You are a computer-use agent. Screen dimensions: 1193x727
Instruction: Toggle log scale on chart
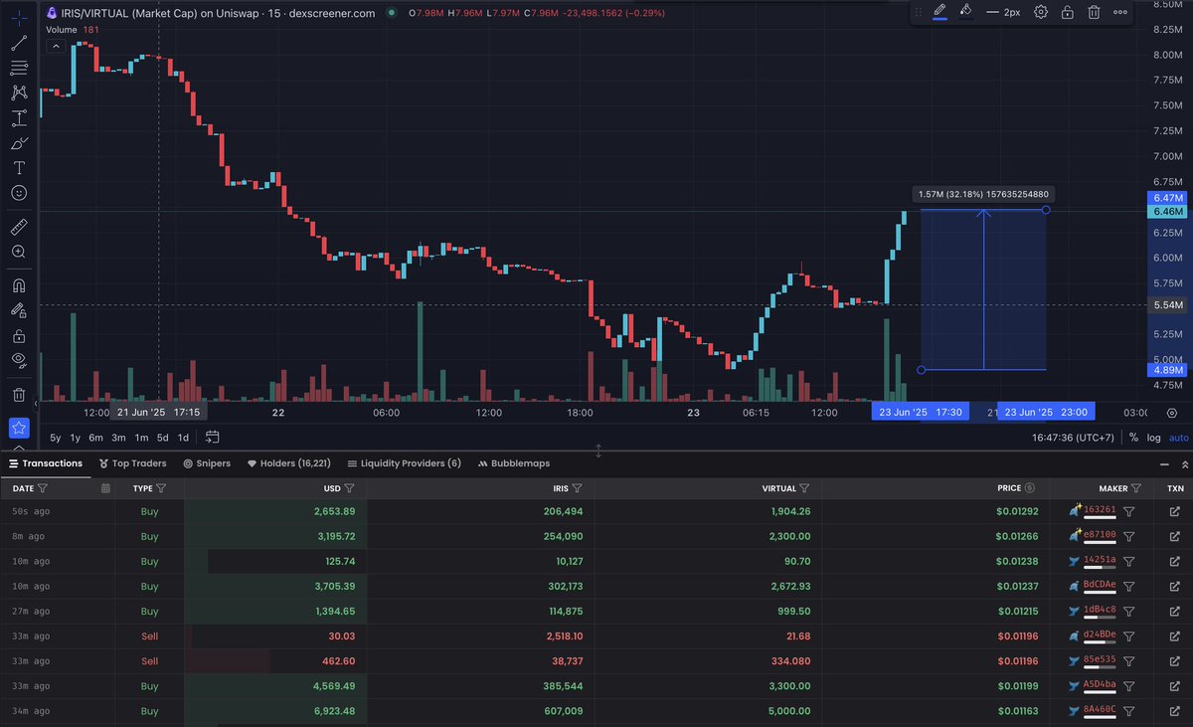[1153, 438]
